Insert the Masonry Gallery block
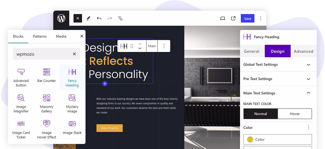Image resolution: width=325 pixels, height=149 pixels. (x=47, y=103)
